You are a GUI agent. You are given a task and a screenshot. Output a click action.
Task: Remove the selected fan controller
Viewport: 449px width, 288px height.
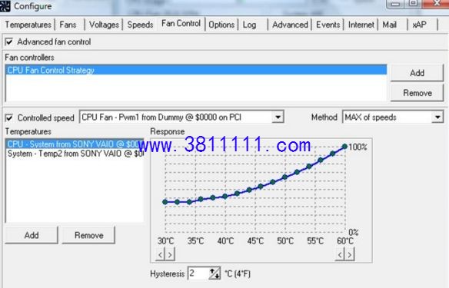click(x=417, y=93)
